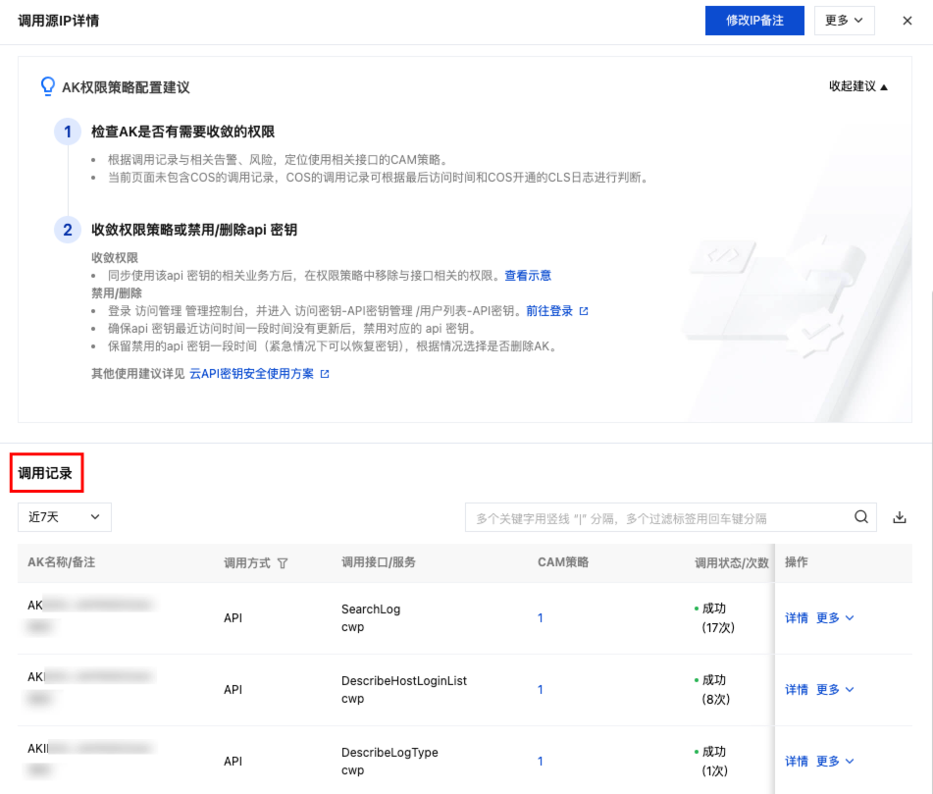Click the DescribeLogType interface name
Viewport: 933px width, 794px height.
tap(389, 752)
